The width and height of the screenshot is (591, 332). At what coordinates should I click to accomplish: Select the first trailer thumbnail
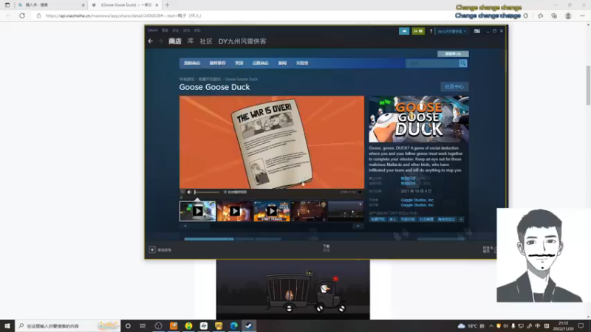pos(197,211)
